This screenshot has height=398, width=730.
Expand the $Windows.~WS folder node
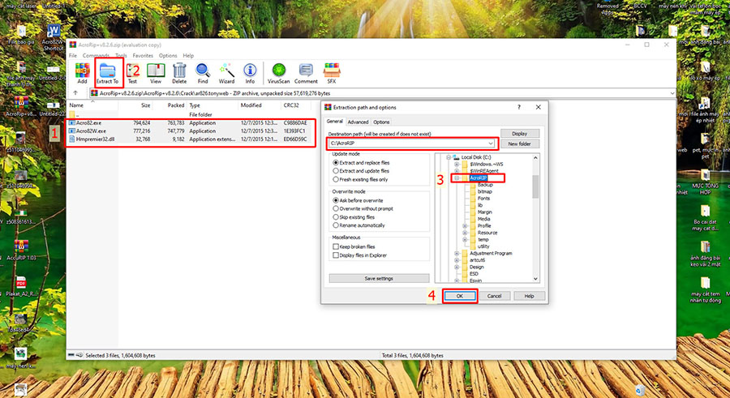(x=457, y=165)
